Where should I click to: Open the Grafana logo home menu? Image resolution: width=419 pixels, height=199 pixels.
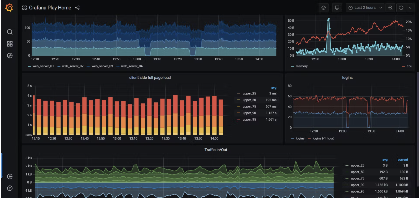click(x=9, y=8)
